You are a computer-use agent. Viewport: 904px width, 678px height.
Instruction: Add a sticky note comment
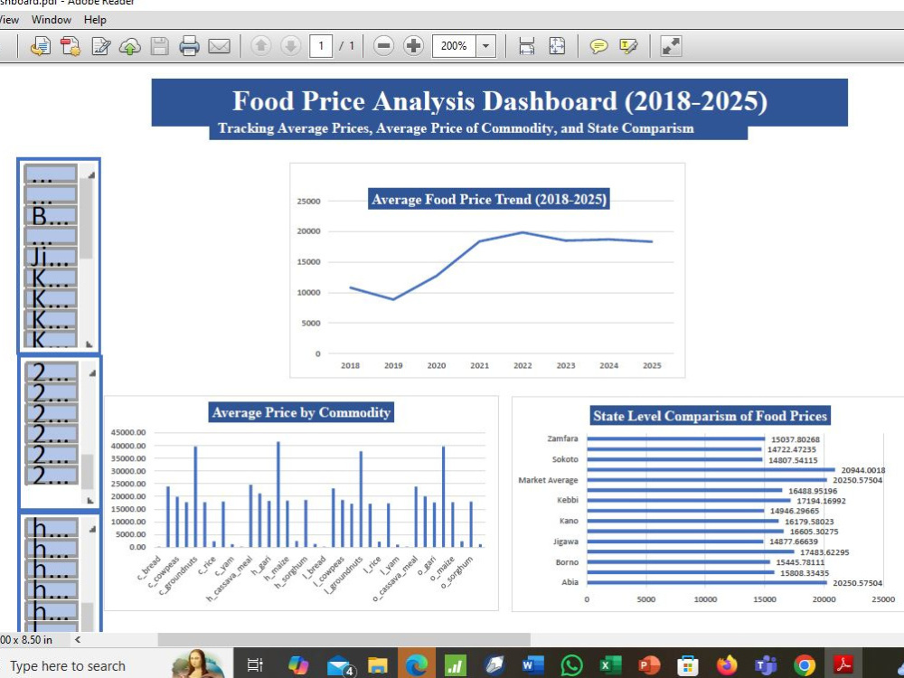click(x=599, y=45)
